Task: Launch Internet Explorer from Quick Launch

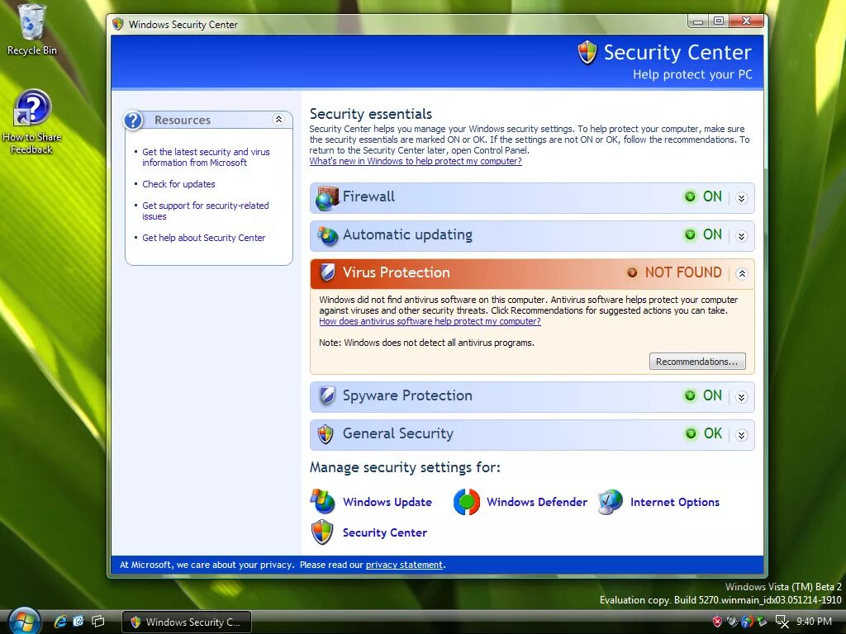Action: (x=60, y=621)
